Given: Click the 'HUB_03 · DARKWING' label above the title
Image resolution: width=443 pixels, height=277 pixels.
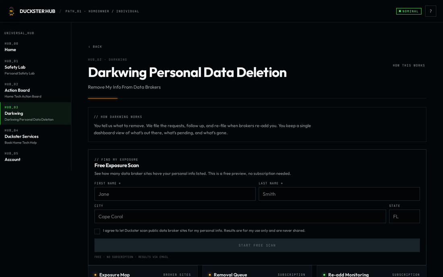Looking at the screenshot, I should [108, 60].
